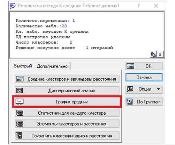Open the help question mark button
175x145 pixels.
[x=138, y=6]
